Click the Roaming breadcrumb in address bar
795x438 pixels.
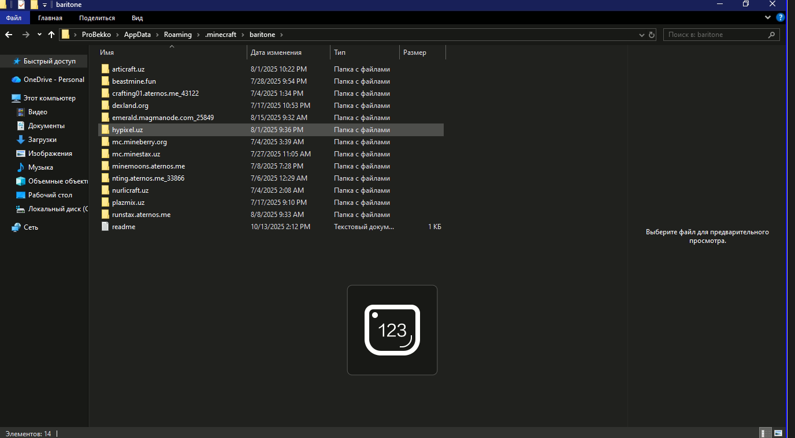point(177,35)
